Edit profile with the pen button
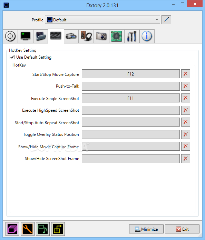 pos(166,20)
